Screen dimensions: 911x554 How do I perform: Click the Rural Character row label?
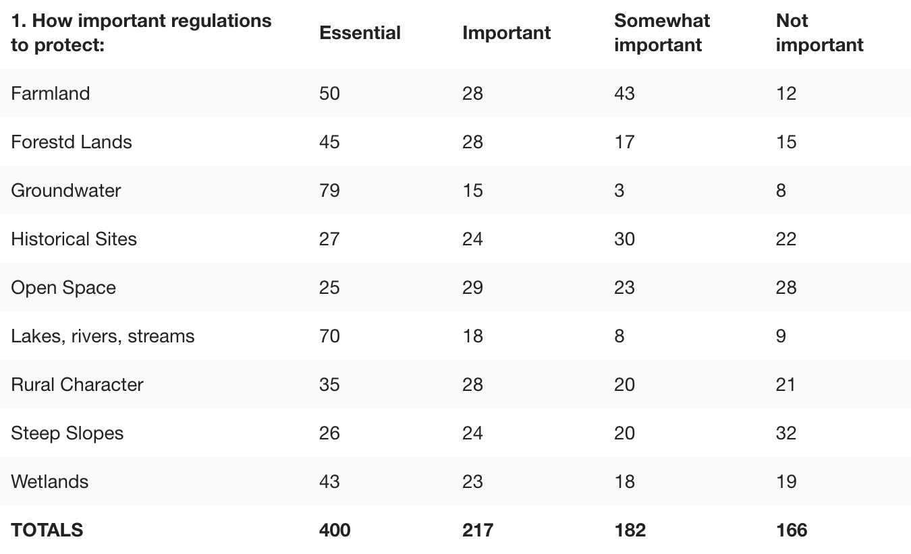pyautogui.click(x=78, y=384)
